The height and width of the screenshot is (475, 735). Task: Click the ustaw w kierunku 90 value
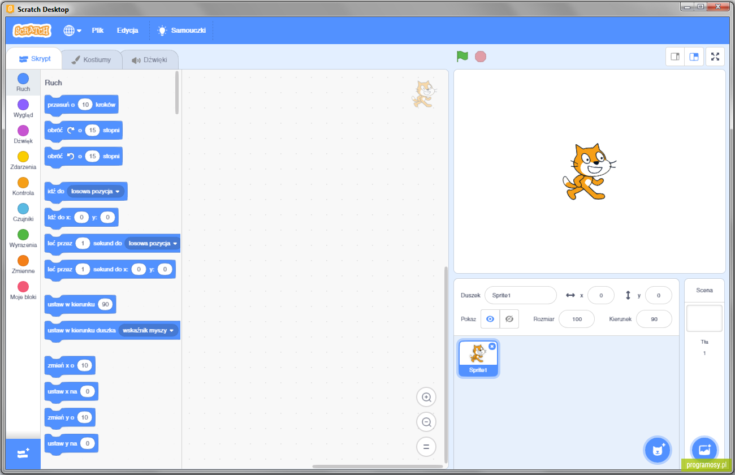tap(105, 304)
